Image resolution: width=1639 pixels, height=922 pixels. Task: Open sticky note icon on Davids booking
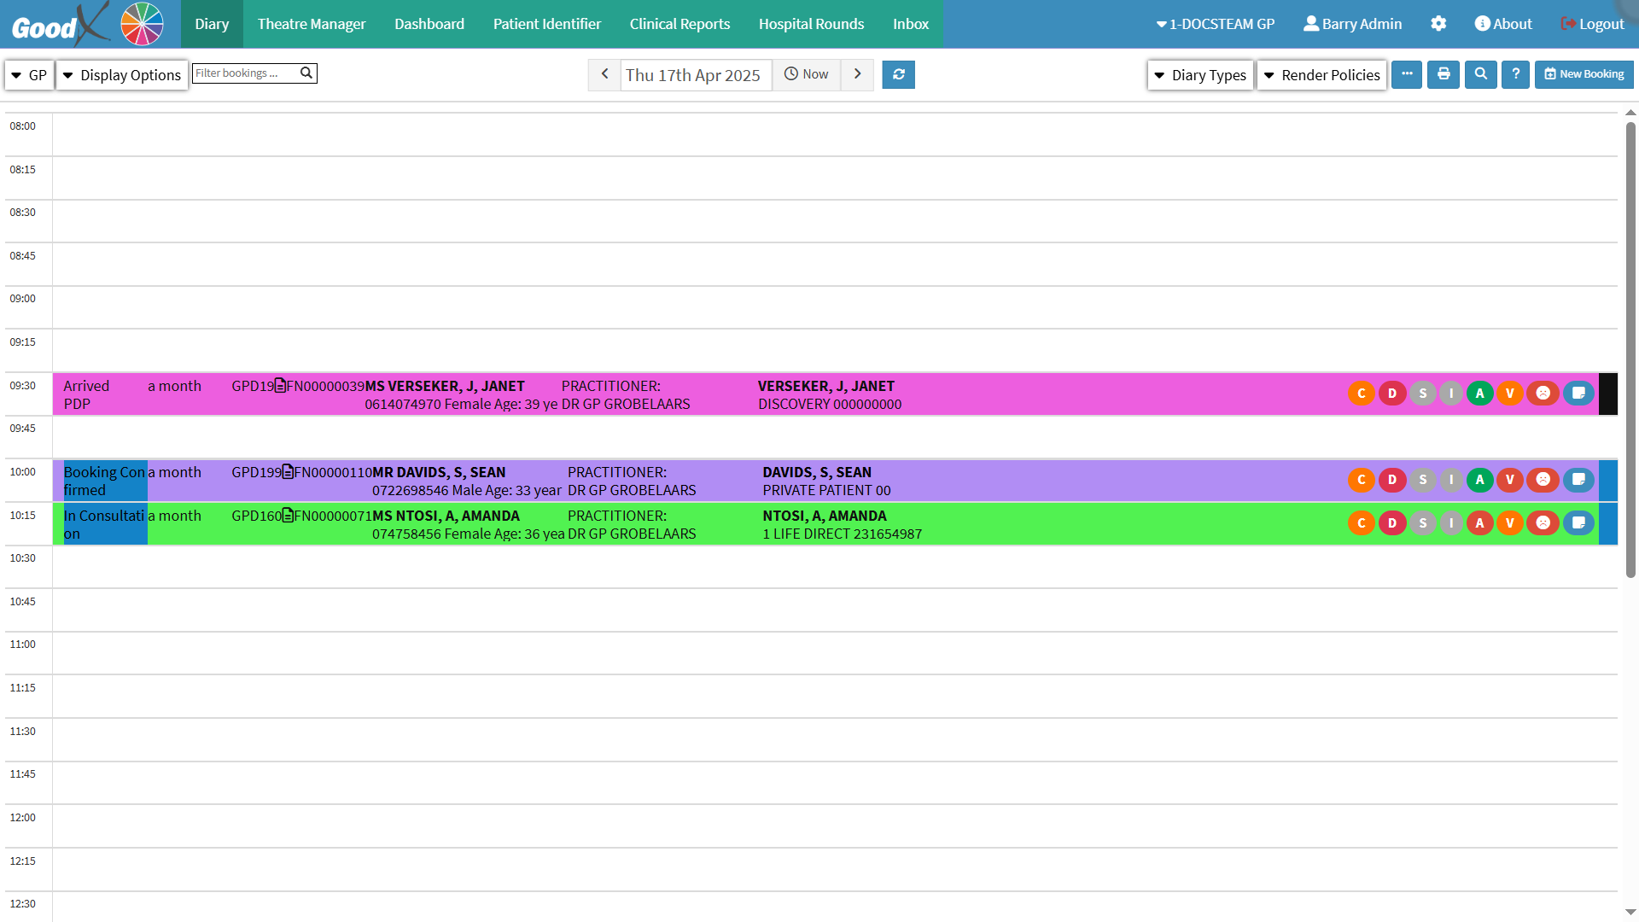coord(1578,480)
